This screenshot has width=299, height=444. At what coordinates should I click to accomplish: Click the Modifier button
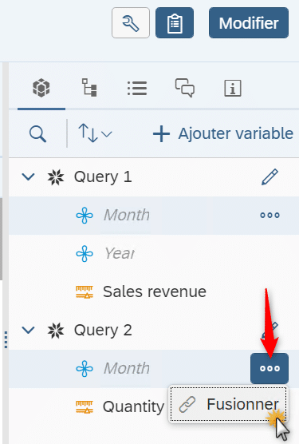249,23
